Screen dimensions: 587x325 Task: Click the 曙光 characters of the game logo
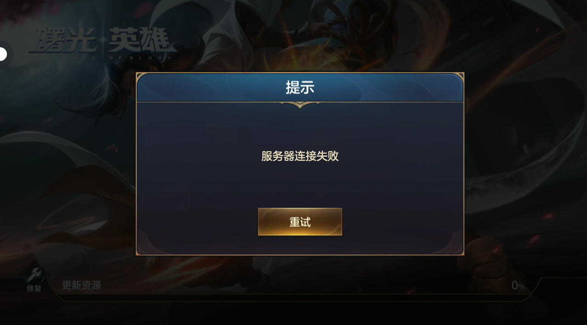point(64,40)
